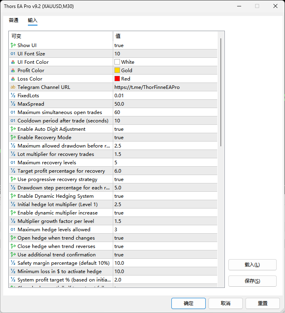Click the boolean icon beside Show UI

(x=13, y=45)
